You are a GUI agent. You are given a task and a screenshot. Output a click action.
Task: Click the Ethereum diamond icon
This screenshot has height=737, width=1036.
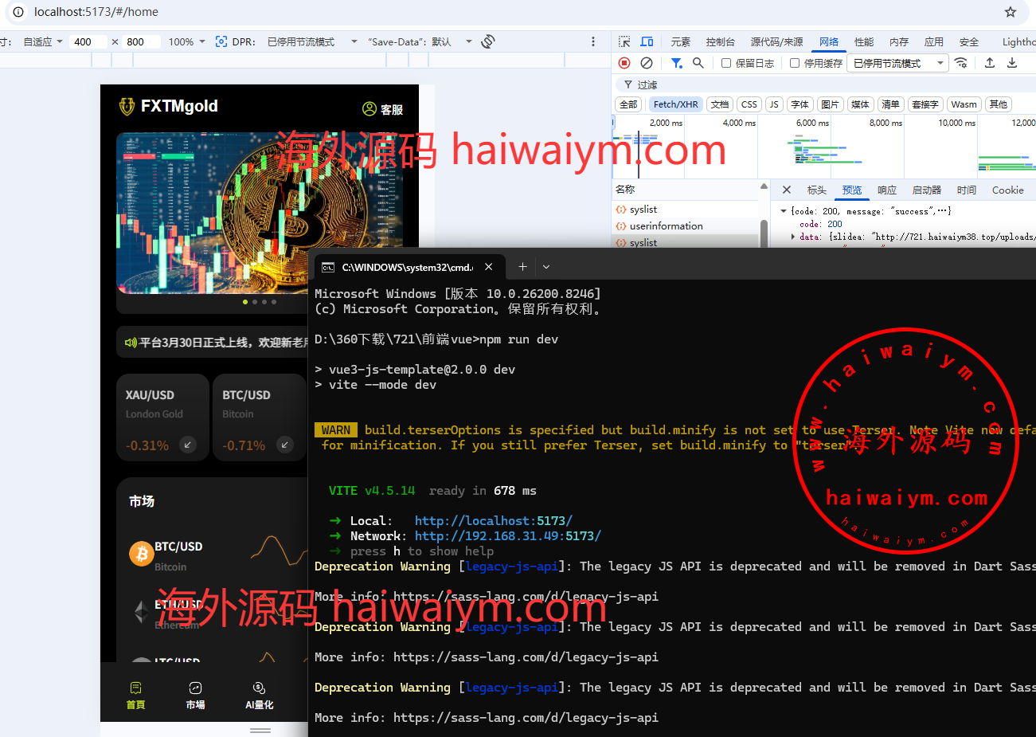tap(141, 611)
